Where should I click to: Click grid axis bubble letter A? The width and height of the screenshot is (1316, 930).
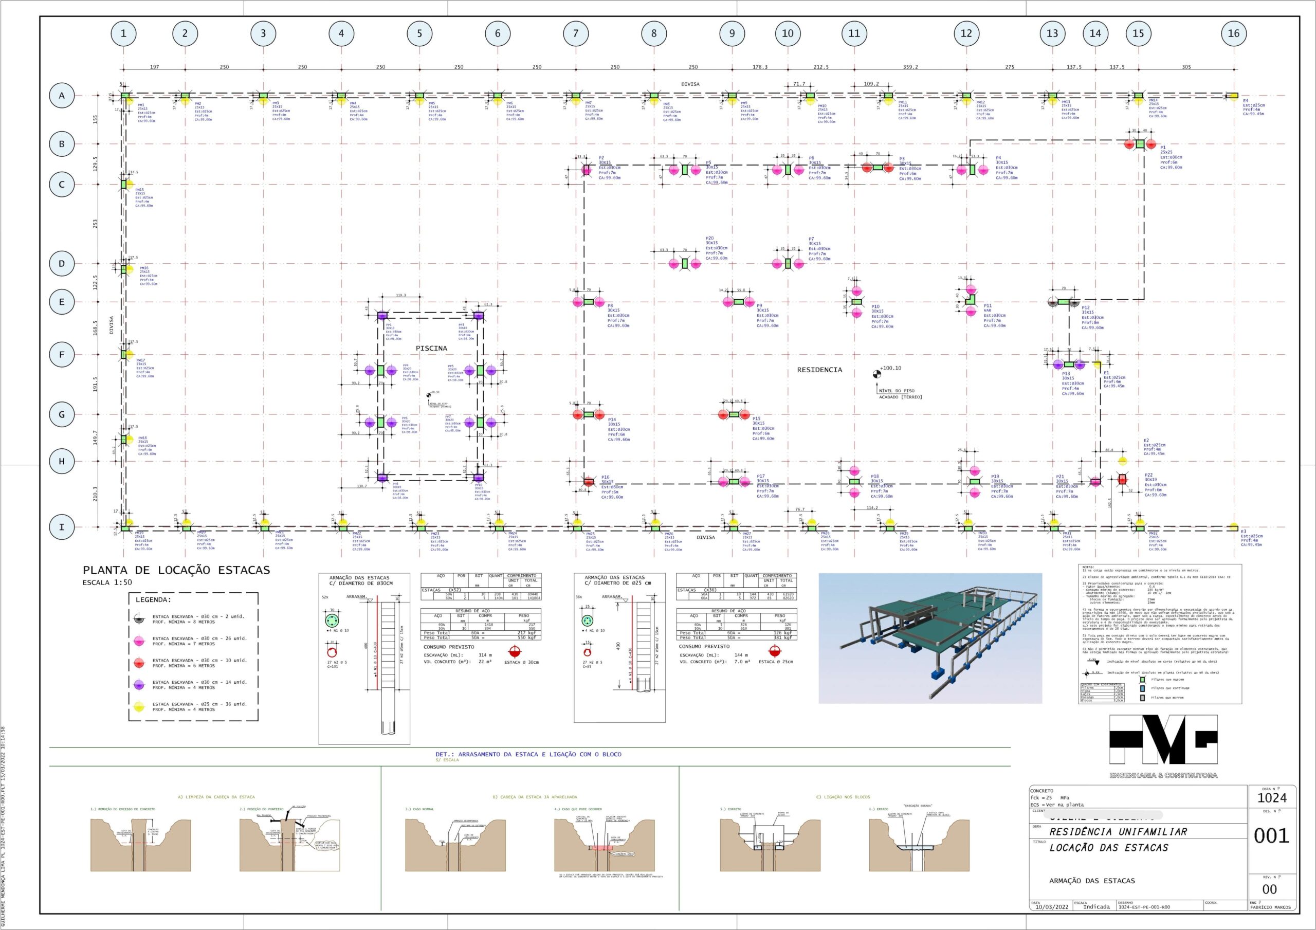point(62,96)
